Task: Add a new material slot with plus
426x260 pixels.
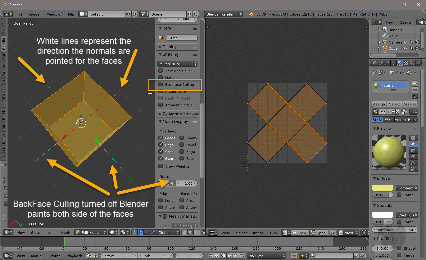Action: pyautogui.click(x=415, y=83)
